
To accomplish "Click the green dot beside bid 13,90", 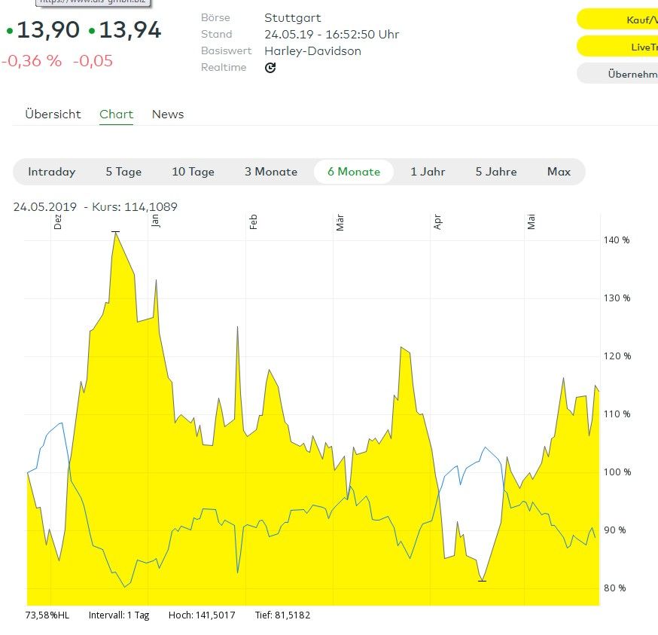I will point(10,31).
